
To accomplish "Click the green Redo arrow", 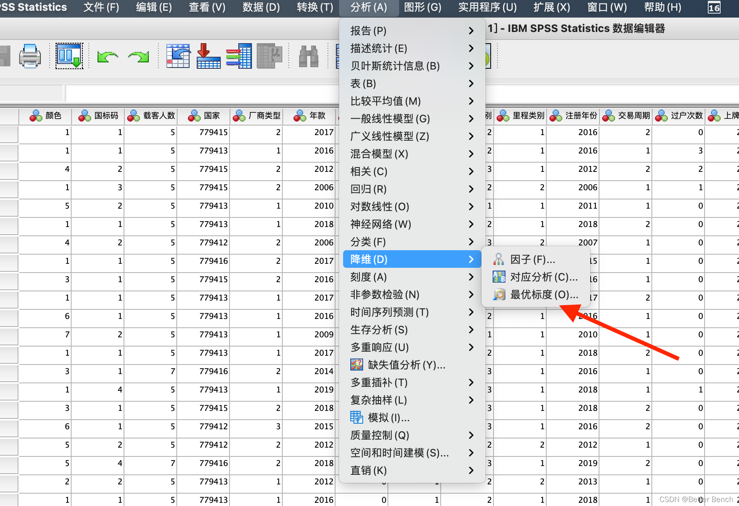I will pyautogui.click(x=138, y=57).
